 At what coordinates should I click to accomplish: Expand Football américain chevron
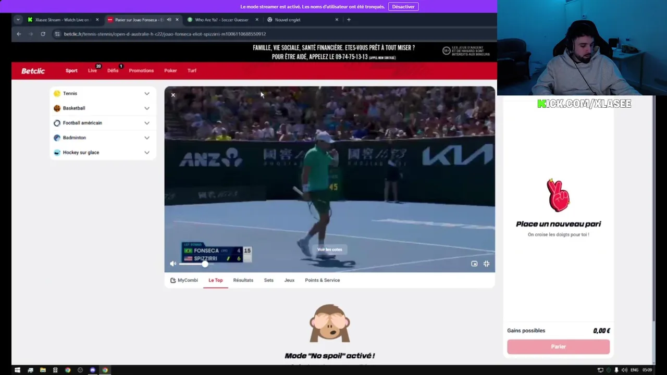tap(147, 123)
